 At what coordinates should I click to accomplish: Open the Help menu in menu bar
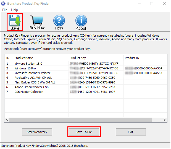(x=14, y=10)
